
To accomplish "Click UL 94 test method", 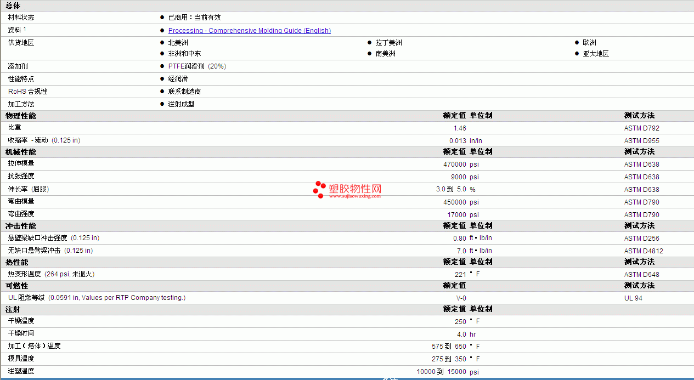I will pyautogui.click(x=633, y=298).
